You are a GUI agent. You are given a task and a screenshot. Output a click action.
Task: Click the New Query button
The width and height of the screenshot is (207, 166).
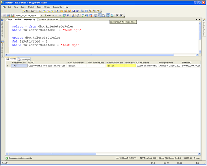pyautogui.click(x=29, y=11)
